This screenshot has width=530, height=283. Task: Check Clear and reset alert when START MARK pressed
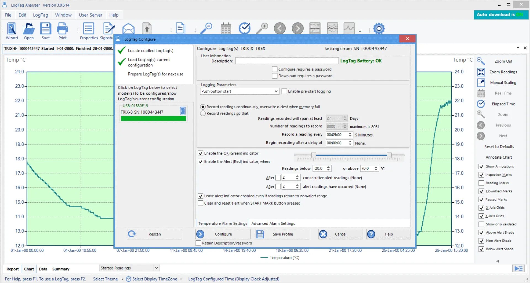(x=200, y=203)
